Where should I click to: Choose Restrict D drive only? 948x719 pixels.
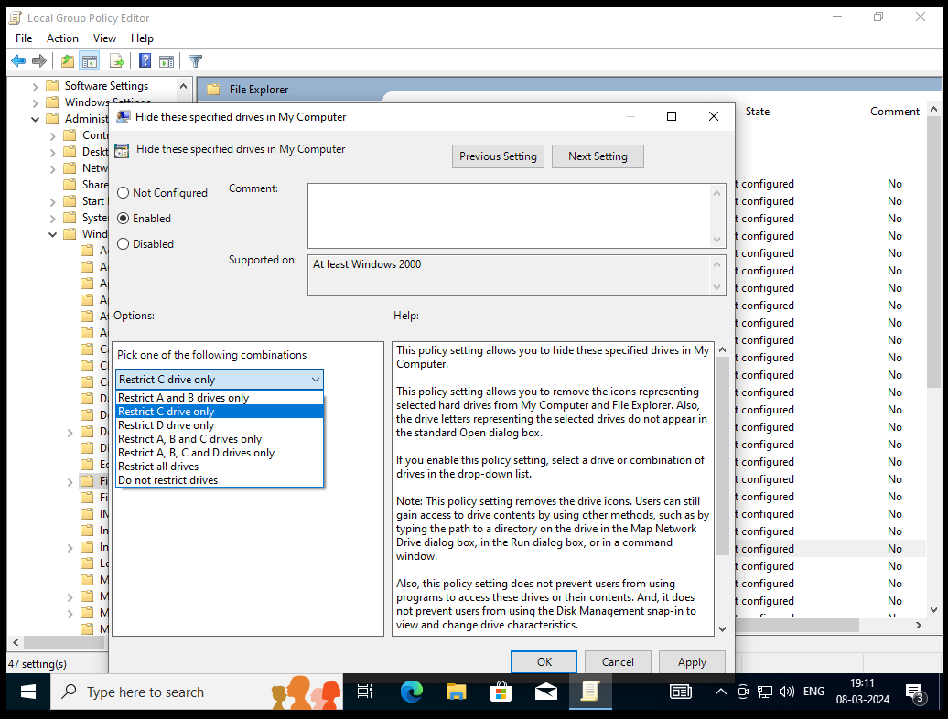[220, 425]
